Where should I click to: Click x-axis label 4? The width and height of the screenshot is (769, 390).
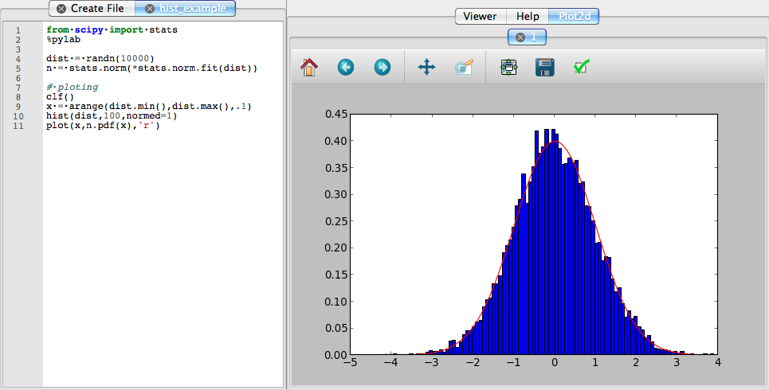[x=717, y=363]
